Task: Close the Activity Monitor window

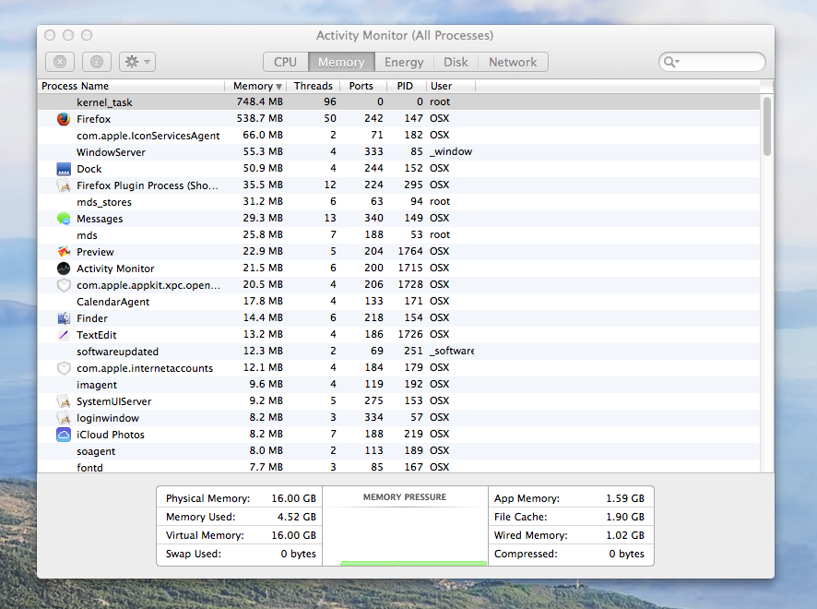Action: pyautogui.click(x=50, y=35)
